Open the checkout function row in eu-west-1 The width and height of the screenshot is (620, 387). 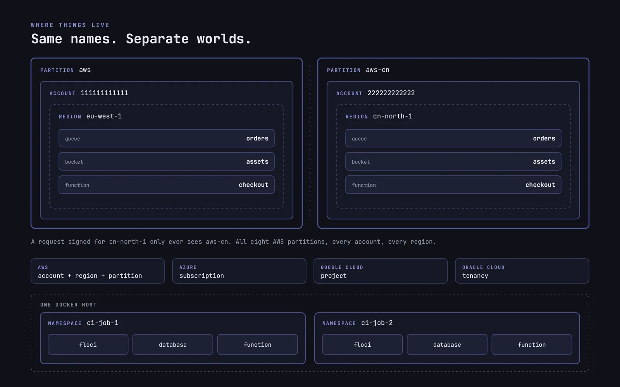click(x=167, y=185)
